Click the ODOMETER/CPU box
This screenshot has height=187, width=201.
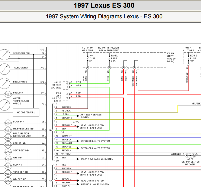click(26, 112)
